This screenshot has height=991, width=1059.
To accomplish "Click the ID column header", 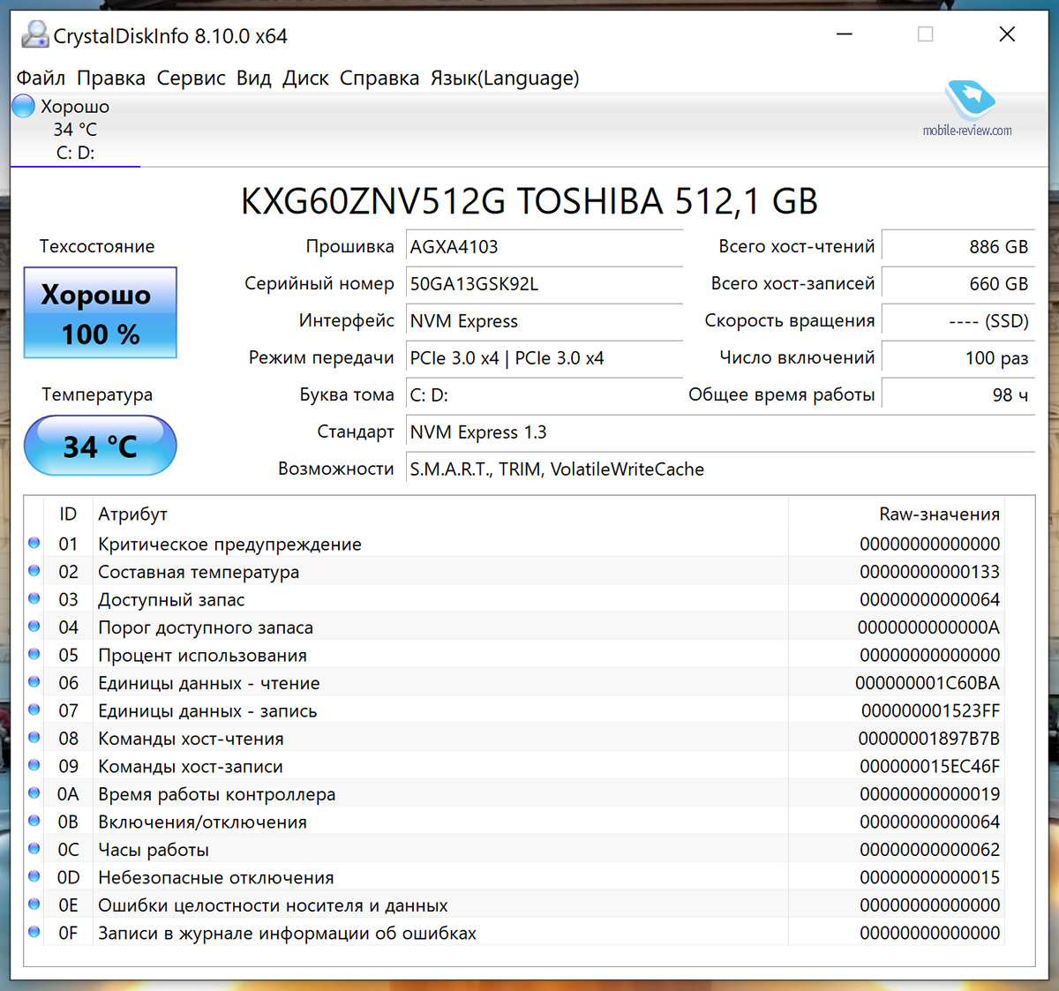I will pyautogui.click(x=68, y=514).
